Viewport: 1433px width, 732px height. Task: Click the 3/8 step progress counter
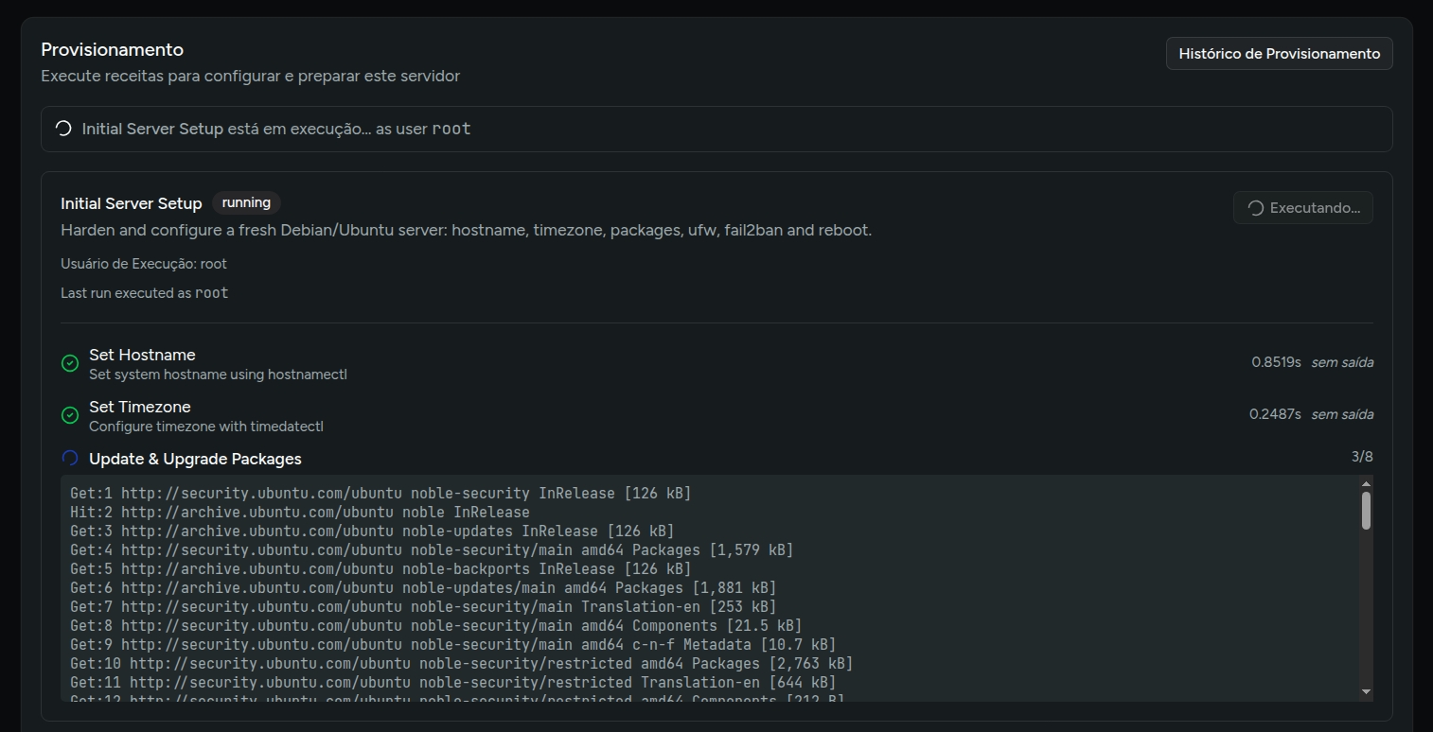[1361, 458]
